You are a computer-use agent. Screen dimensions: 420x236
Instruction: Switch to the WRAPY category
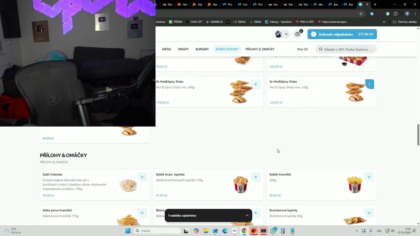point(183,49)
